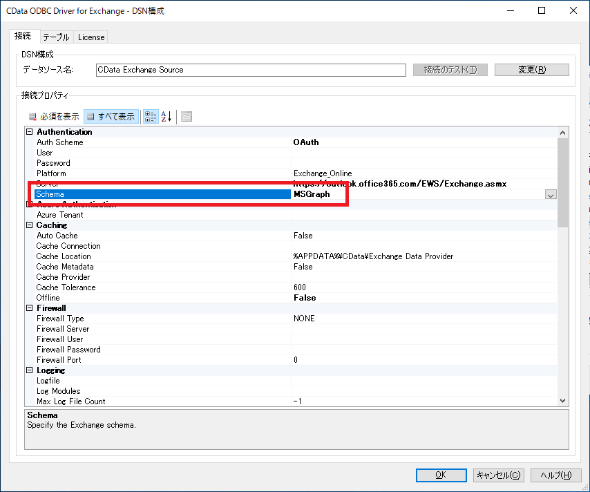The height and width of the screenshot is (492, 590).
Task: Edit the データソース名 input field
Action: 251,70
